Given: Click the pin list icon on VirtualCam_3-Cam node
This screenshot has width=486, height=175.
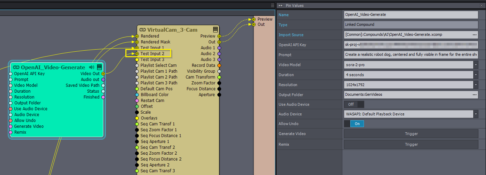Looking at the screenshot, I should (x=215, y=30).
